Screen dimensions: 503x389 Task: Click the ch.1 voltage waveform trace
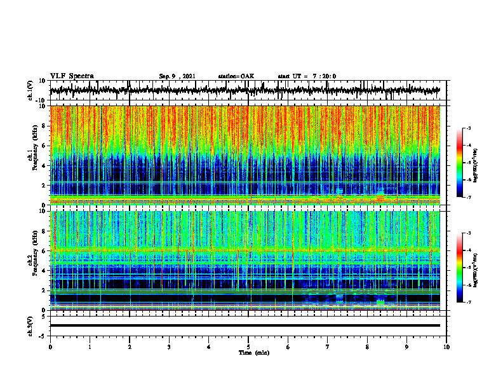click(x=245, y=90)
